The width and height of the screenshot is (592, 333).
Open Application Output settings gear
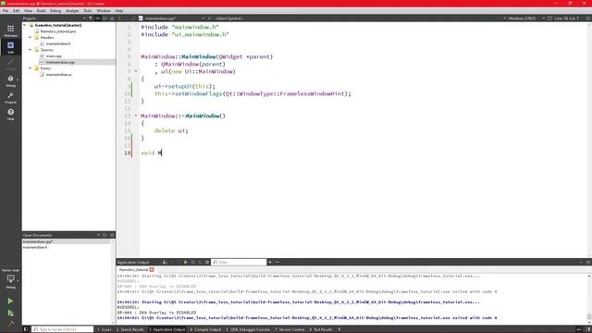207,262
